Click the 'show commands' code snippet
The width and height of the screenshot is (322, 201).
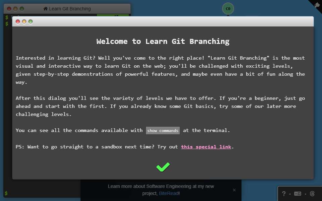(x=163, y=131)
